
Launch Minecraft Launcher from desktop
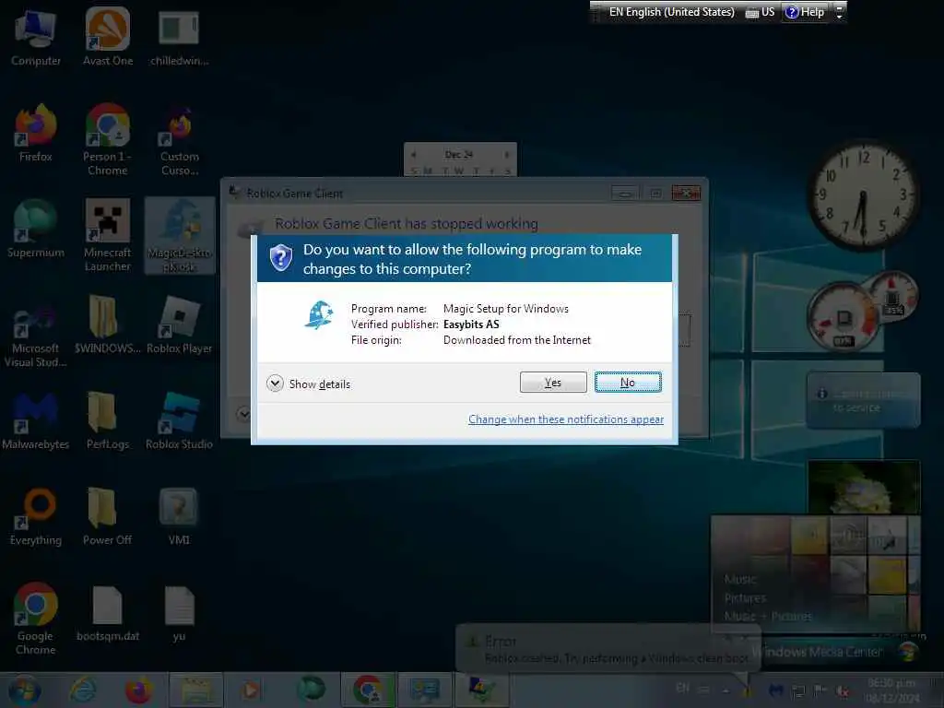[107, 235]
